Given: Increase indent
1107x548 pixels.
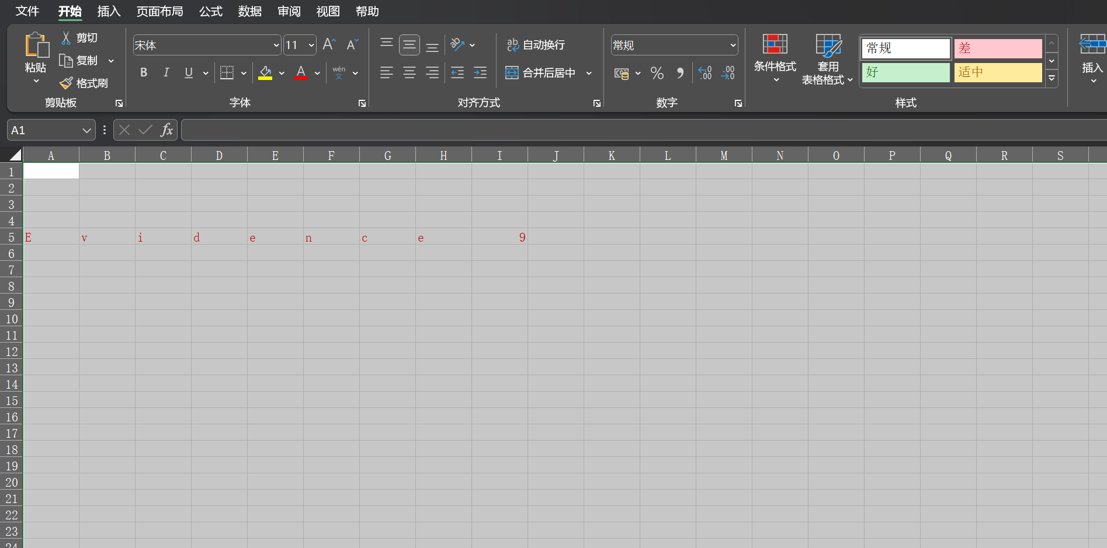Looking at the screenshot, I should [x=480, y=73].
